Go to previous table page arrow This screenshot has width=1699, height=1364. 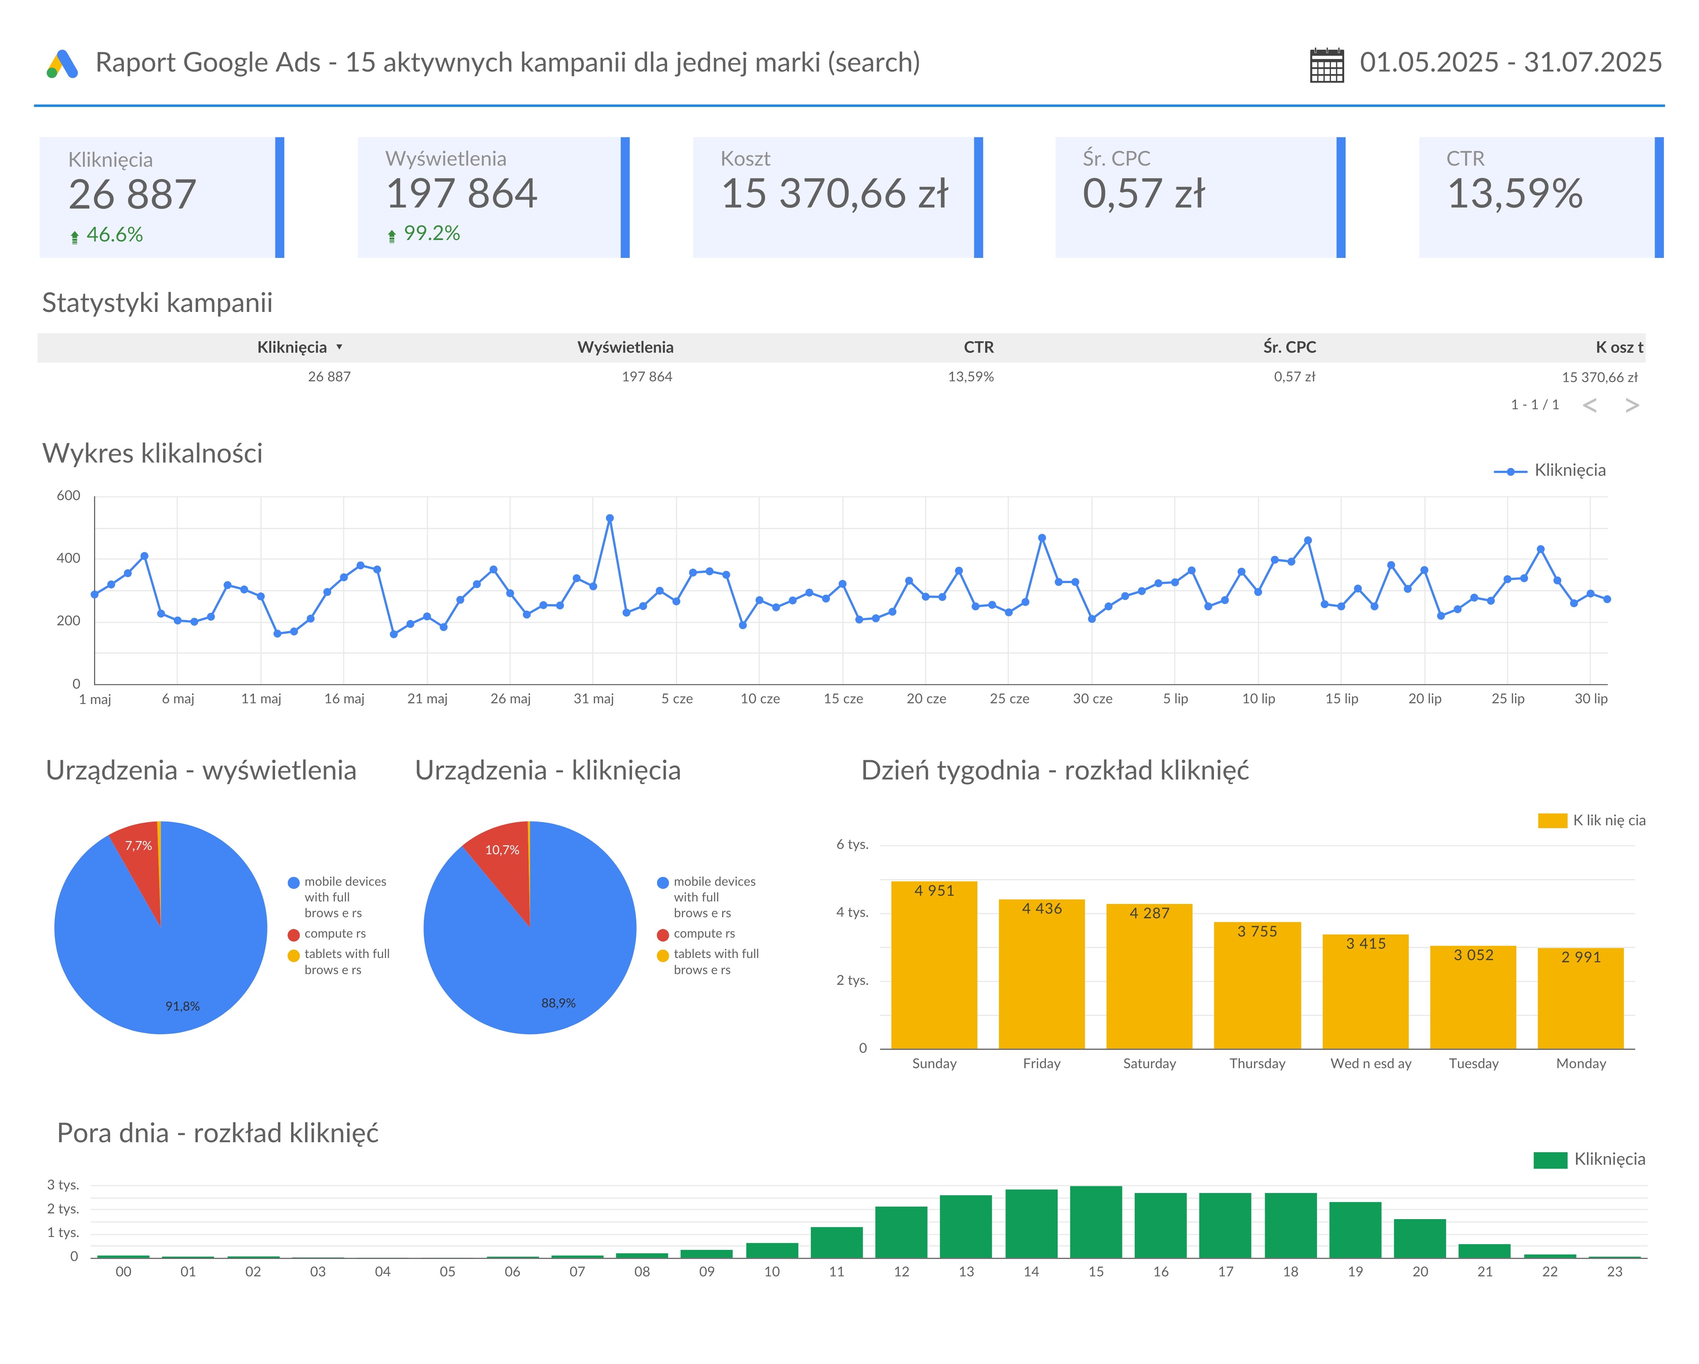(x=1590, y=405)
